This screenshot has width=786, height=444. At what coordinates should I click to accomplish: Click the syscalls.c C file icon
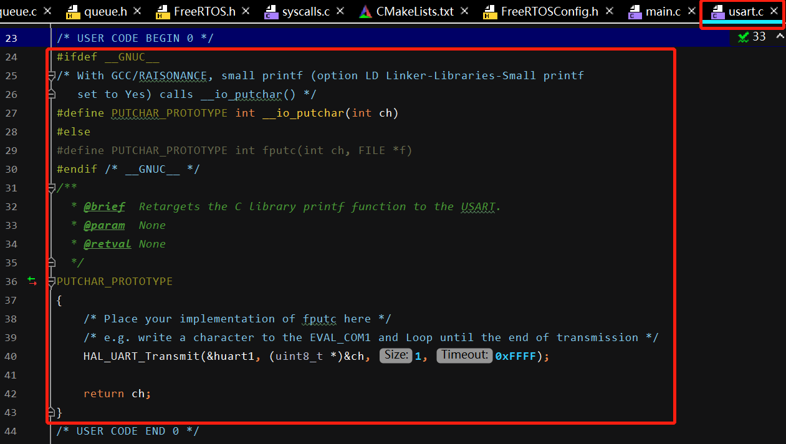pos(271,11)
